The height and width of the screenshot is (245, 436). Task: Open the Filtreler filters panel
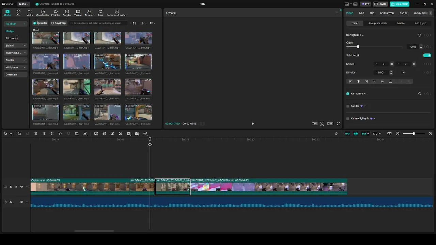tap(89, 13)
